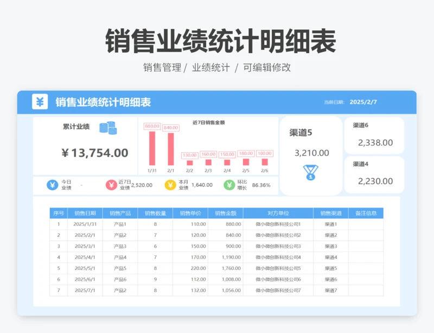Click the 微小微创新科技公司5 cell

278,268
